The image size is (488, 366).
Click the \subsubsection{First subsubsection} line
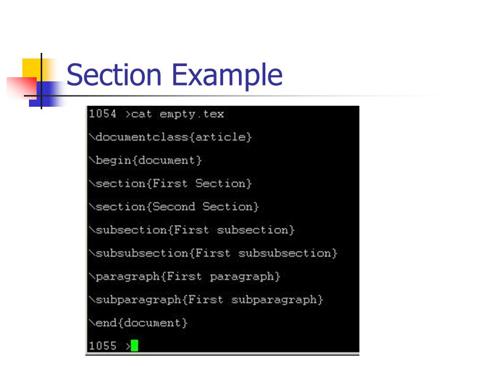point(213,253)
